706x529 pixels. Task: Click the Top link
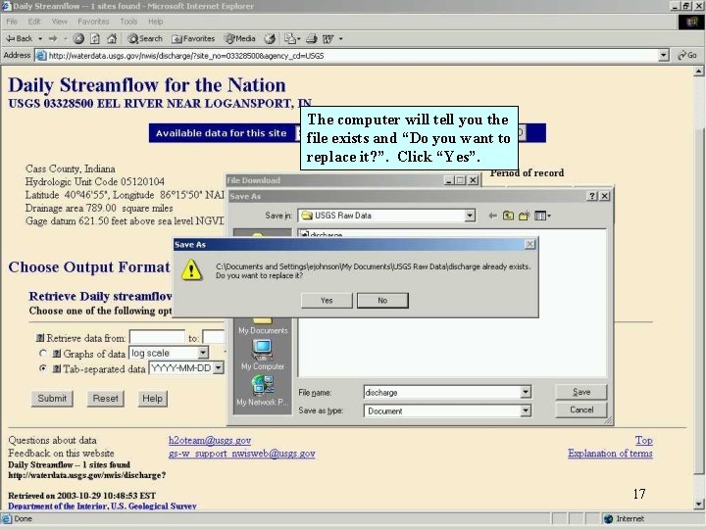(x=644, y=441)
